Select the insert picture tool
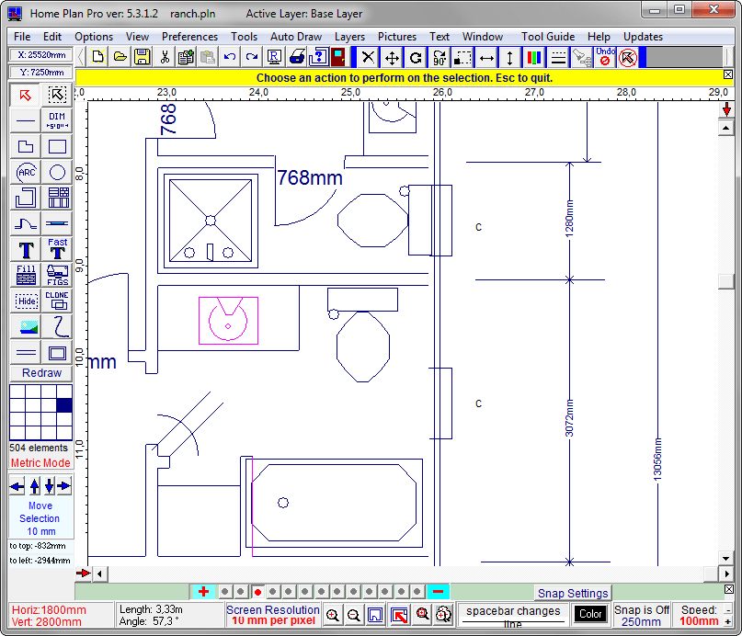The image size is (742, 636). (x=26, y=326)
